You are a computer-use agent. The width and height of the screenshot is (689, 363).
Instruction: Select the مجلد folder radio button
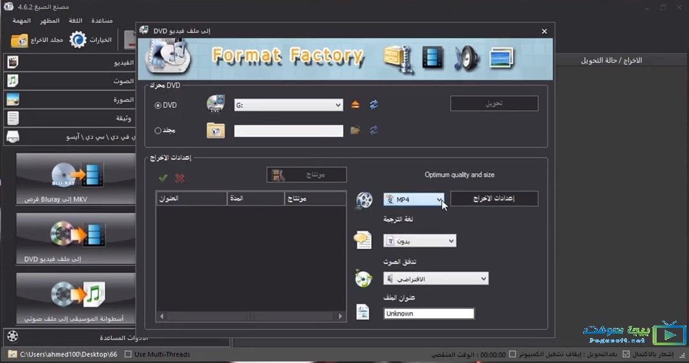coord(158,131)
